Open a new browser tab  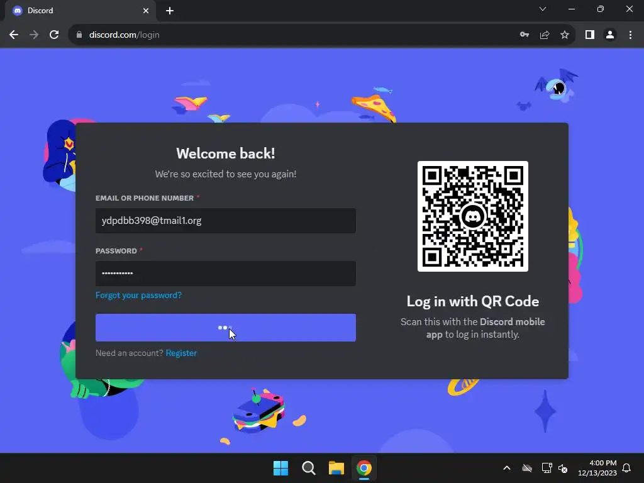(170, 11)
